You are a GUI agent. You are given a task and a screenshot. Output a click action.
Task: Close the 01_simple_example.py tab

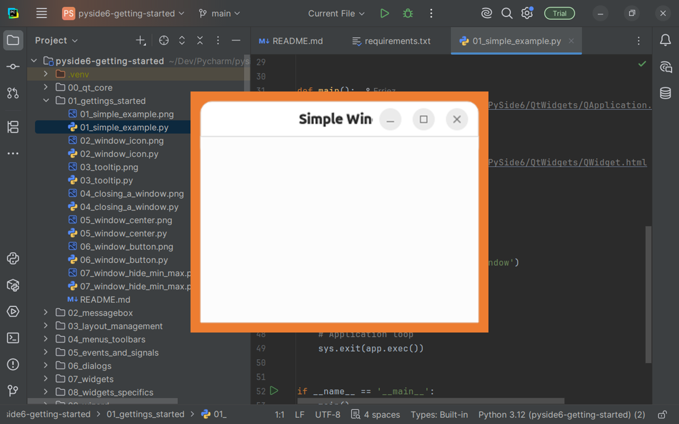[x=571, y=41]
